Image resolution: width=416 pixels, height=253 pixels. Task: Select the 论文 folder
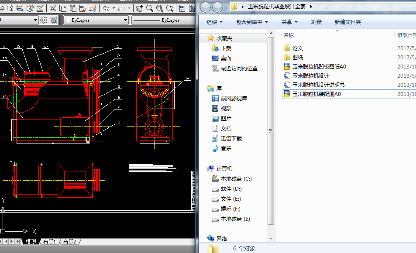[297, 48]
